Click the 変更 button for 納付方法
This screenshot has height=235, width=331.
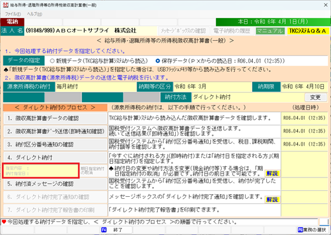pyautogui.click(x=315, y=97)
